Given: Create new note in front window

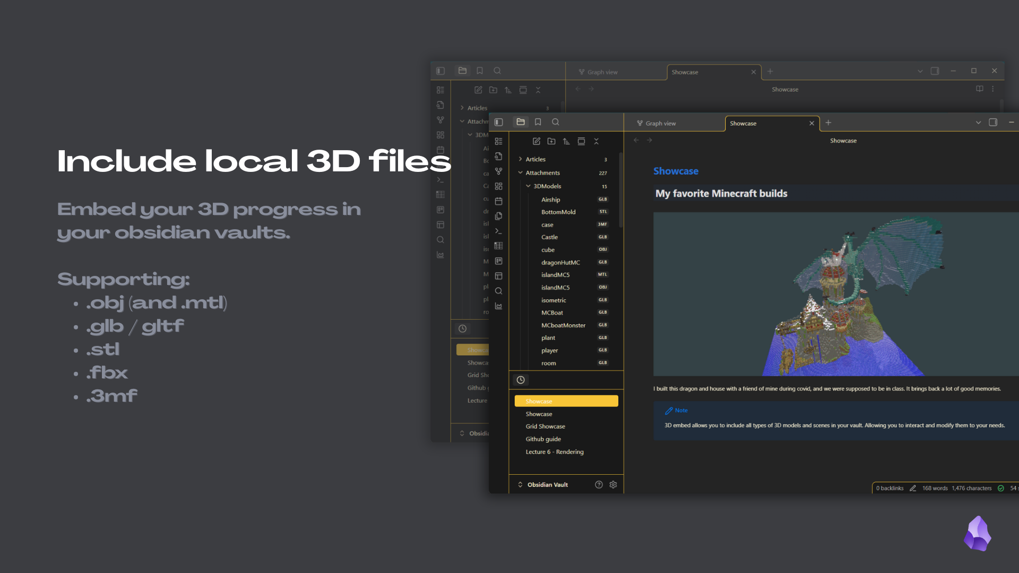Looking at the screenshot, I should pyautogui.click(x=537, y=141).
